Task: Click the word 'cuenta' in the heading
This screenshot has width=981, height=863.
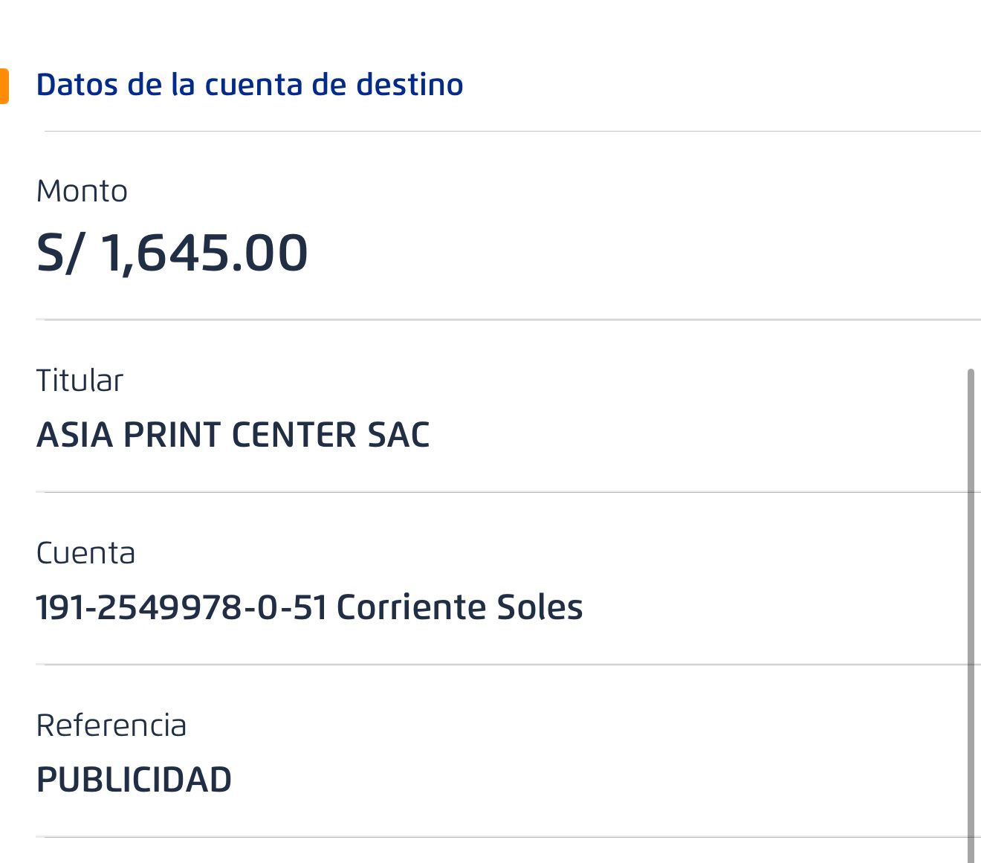Action: point(253,85)
